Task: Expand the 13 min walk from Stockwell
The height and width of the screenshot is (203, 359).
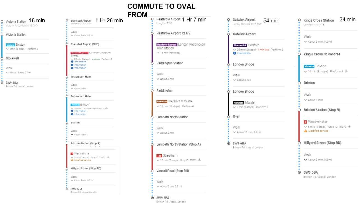Action: point(7,73)
